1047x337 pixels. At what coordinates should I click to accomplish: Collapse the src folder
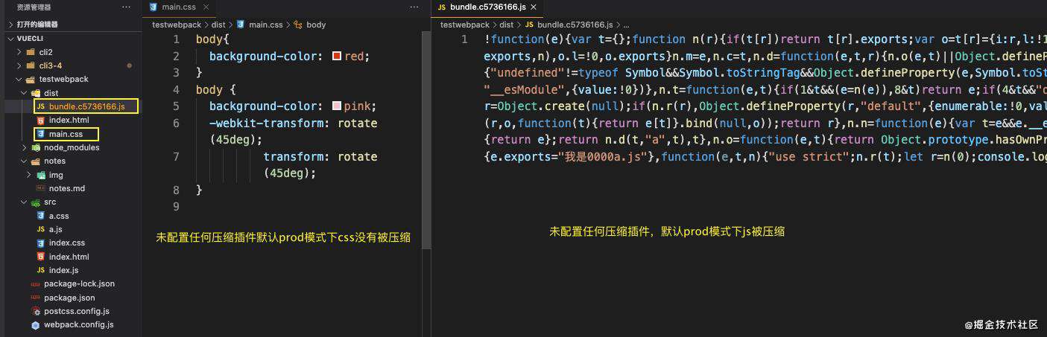[25, 202]
